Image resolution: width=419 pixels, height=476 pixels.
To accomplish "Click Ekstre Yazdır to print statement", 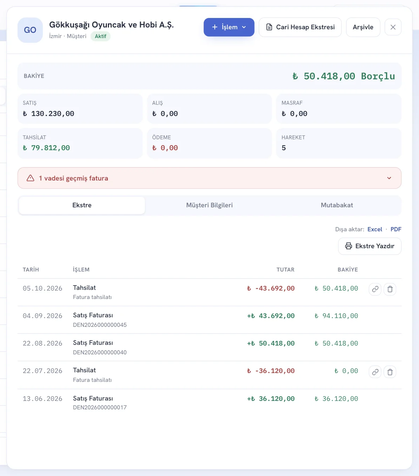I will 370,246.
